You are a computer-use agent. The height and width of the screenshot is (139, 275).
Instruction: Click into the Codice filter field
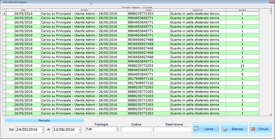(136, 129)
